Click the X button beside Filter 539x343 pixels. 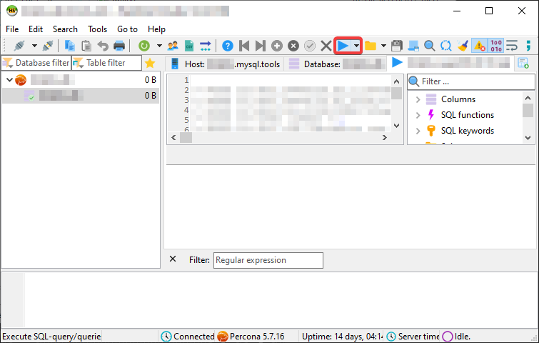coord(173,259)
